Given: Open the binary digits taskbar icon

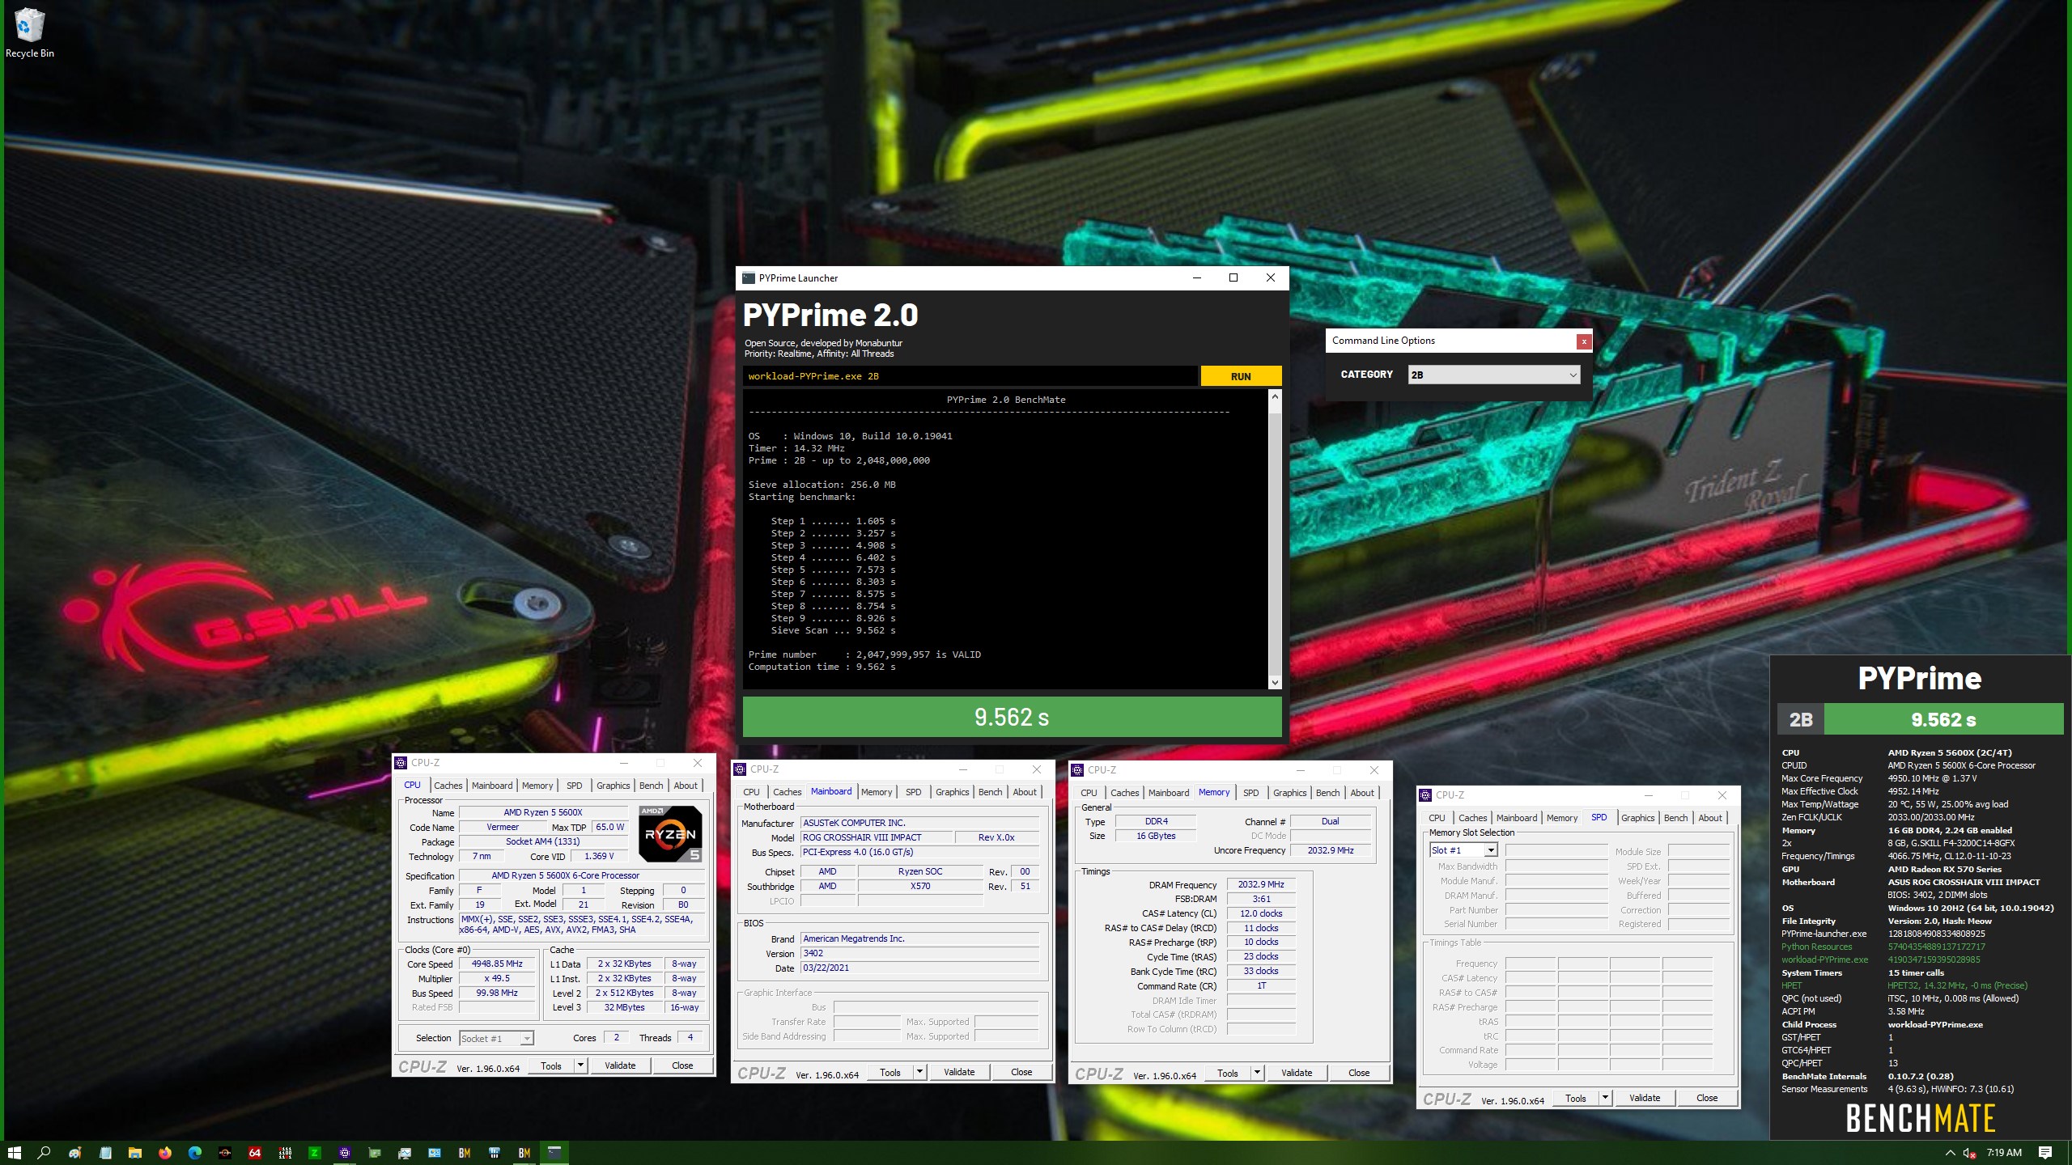Looking at the screenshot, I should 285,1153.
